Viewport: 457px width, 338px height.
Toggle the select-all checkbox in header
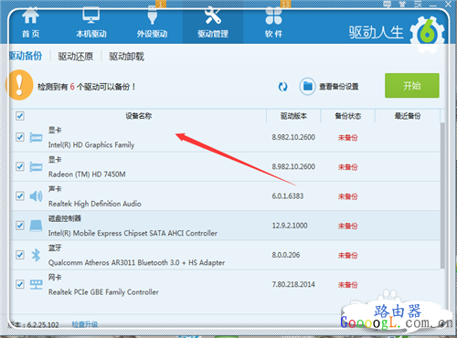(20, 116)
